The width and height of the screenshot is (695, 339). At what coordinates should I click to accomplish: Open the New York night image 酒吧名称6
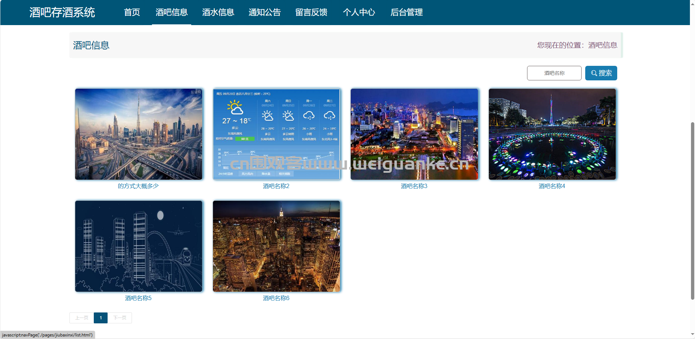277,246
